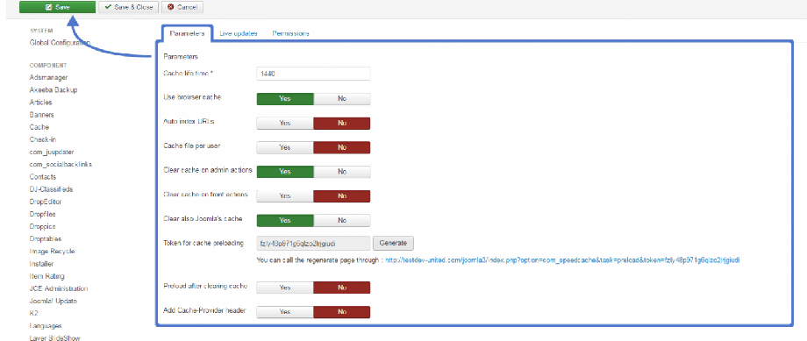The height and width of the screenshot is (341, 807).
Task: Open the Live updates tab
Action: coord(239,33)
